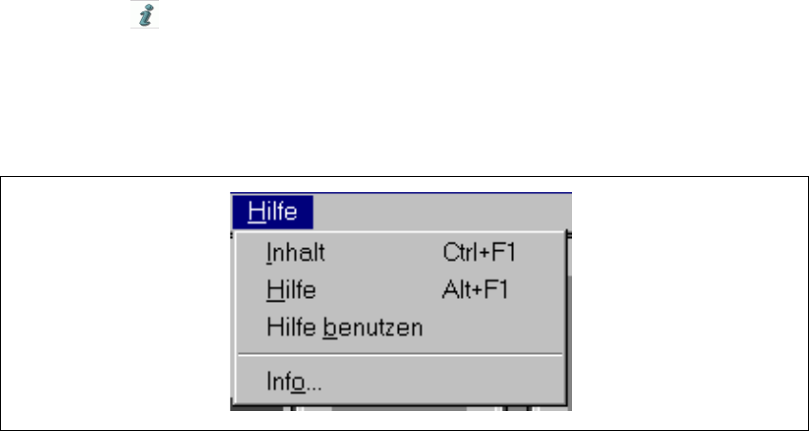Click the separator line above Info...
Viewport: 809px width, 431px height.
[x=400, y=356]
